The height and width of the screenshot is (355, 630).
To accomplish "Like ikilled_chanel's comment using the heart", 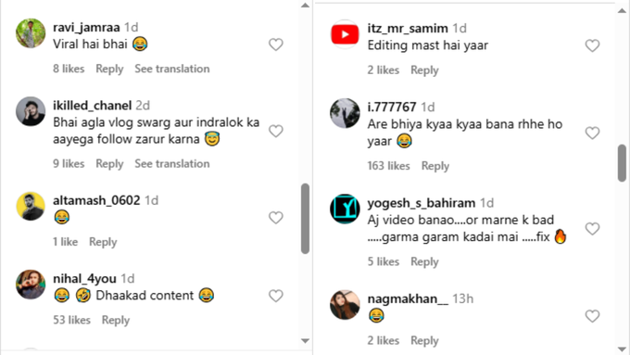I will [x=276, y=131].
